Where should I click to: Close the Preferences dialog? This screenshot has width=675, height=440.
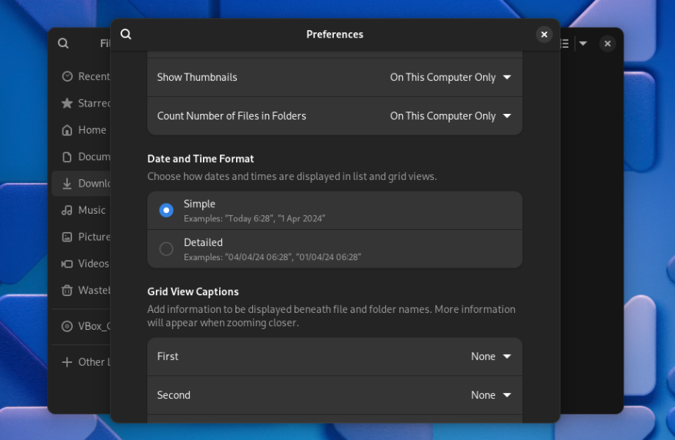(544, 35)
